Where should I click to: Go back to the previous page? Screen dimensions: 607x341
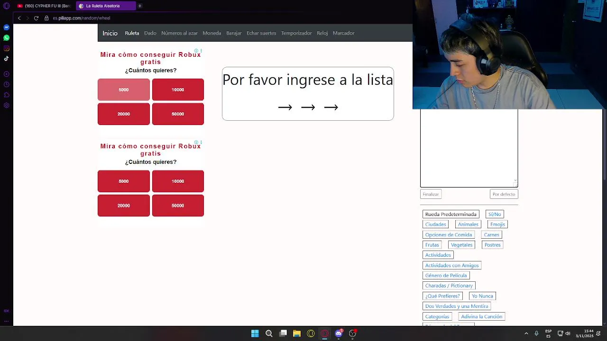point(19,18)
